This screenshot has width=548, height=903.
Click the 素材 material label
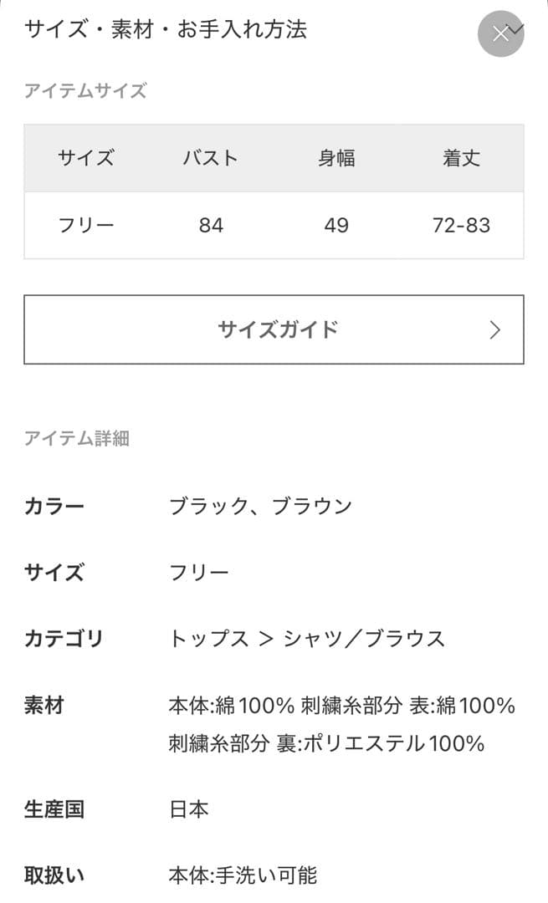tap(43, 706)
